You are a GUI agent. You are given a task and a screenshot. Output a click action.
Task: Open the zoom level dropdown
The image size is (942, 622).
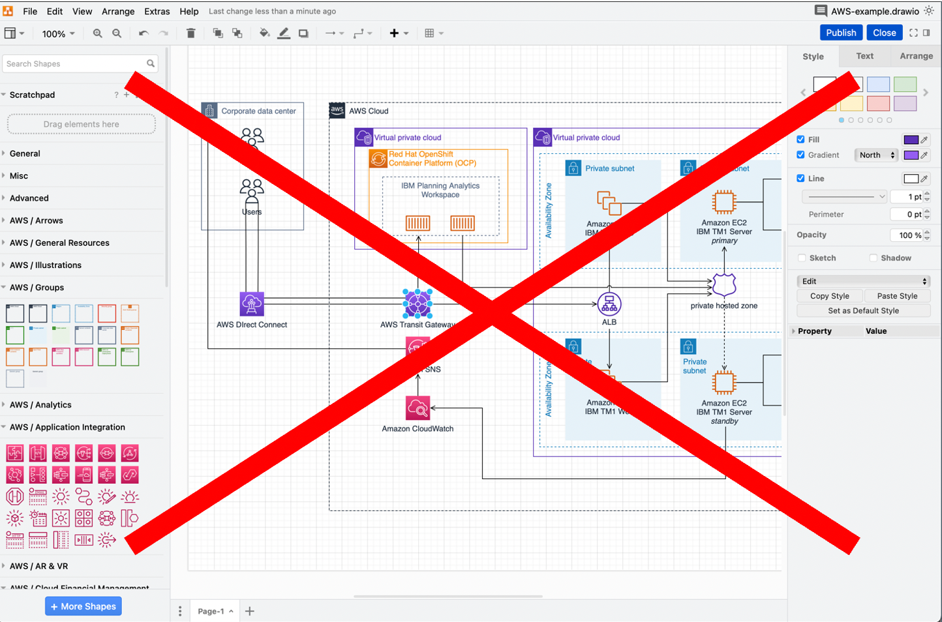pyautogui.click(x=58, y=33)
